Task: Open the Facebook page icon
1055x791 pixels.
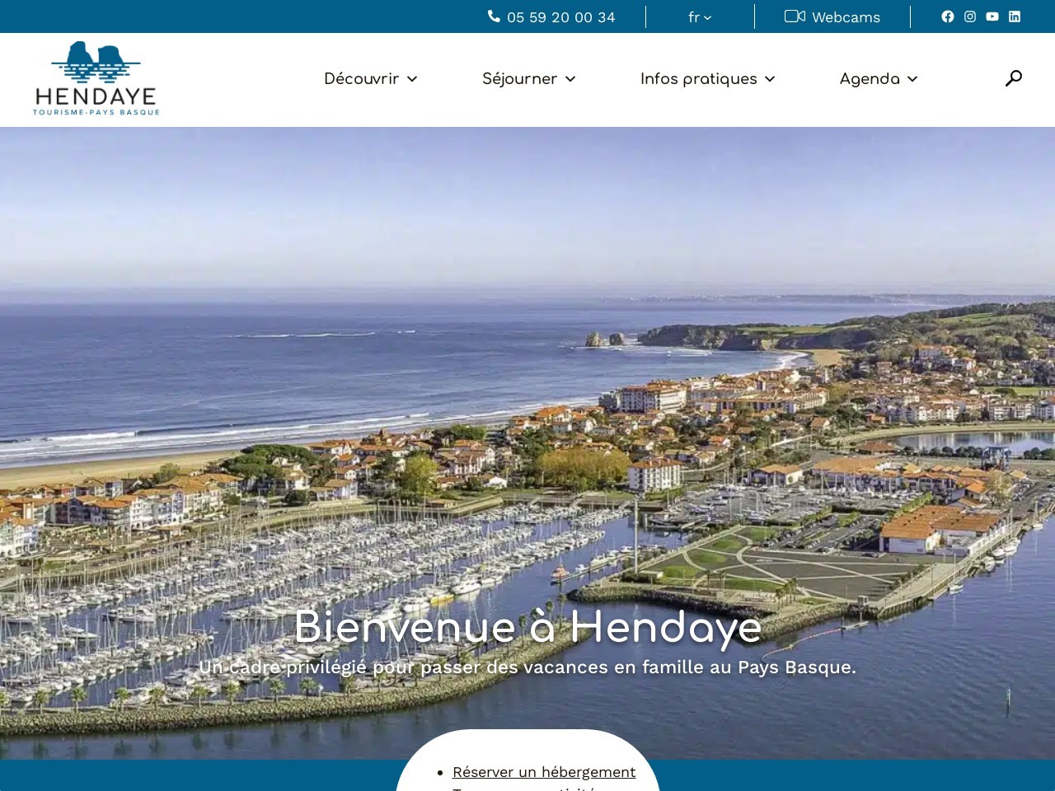Action: (948, 16)
